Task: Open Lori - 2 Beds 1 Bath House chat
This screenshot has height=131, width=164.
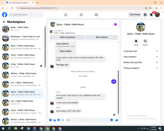Action: 22,84
